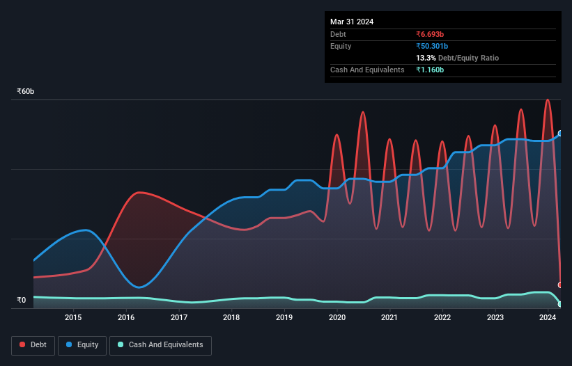Click the 2020 x-axis label
572x366 pixels.
(337, 317)
